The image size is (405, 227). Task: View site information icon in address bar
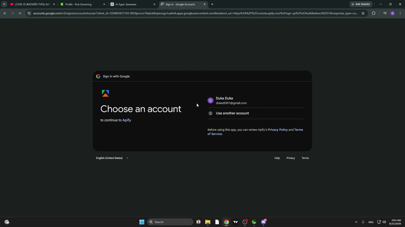[x=29, y=13]
